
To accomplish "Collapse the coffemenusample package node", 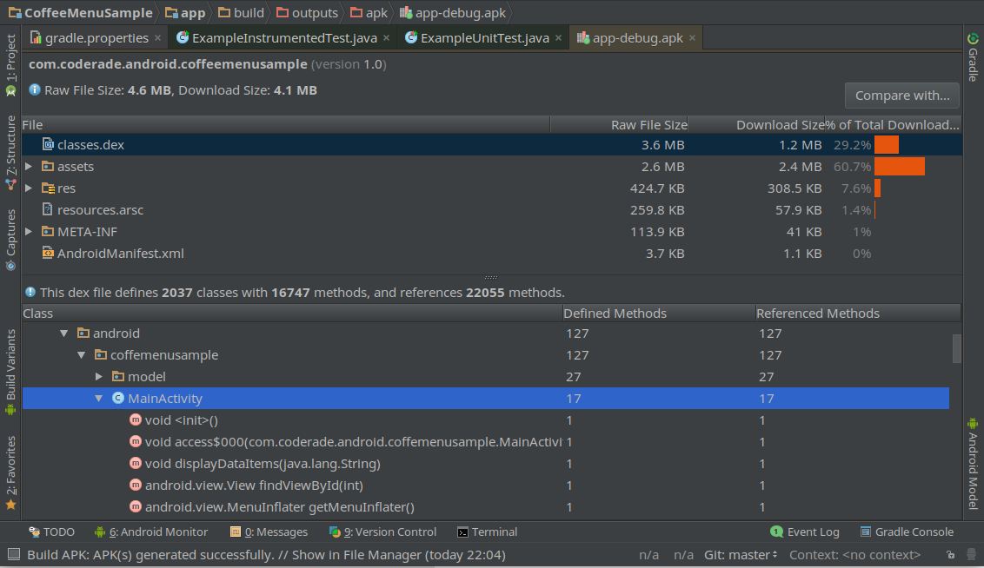I will pos(82,355).
